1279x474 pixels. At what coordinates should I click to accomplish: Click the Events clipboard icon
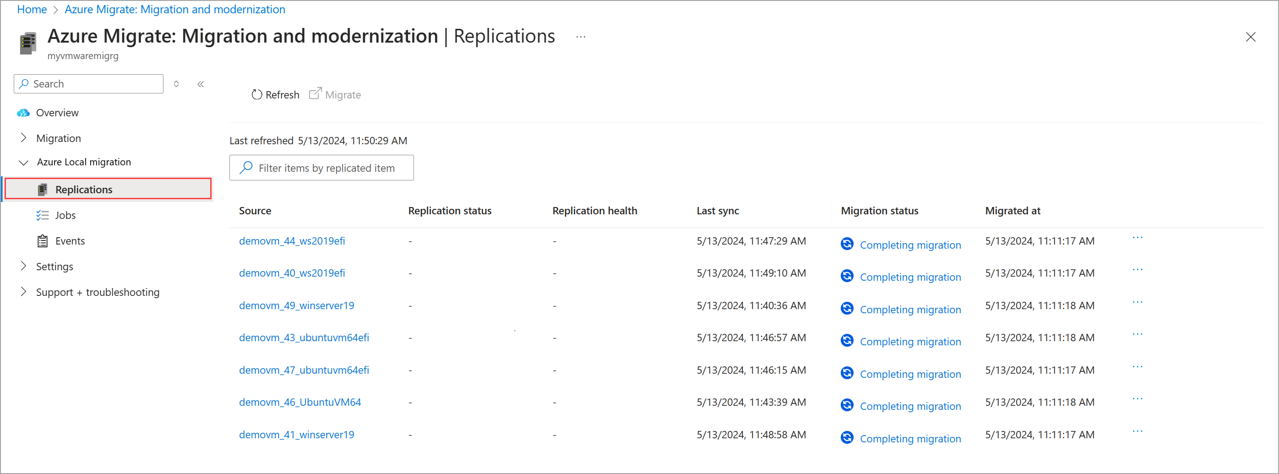[x=42, y=241]
